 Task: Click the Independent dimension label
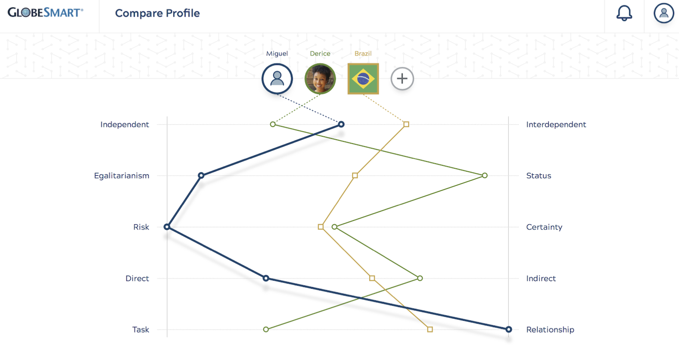[125, 124]
